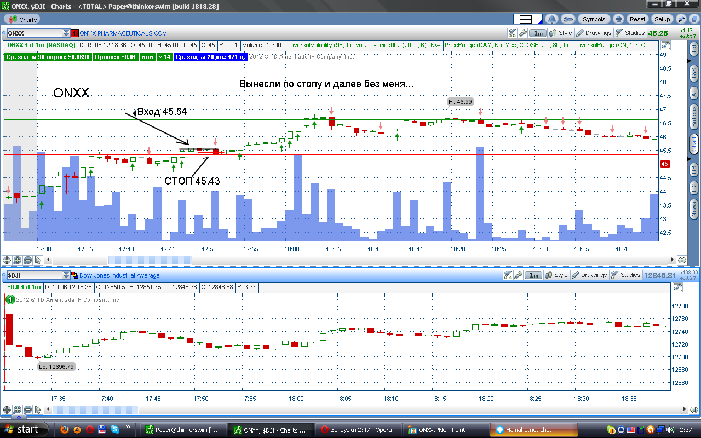The image size is (701, 438).
Task: Click the ONYX PHARMACEUTICALS COM link
Action: pyautogui.click(x=123, y=33)
